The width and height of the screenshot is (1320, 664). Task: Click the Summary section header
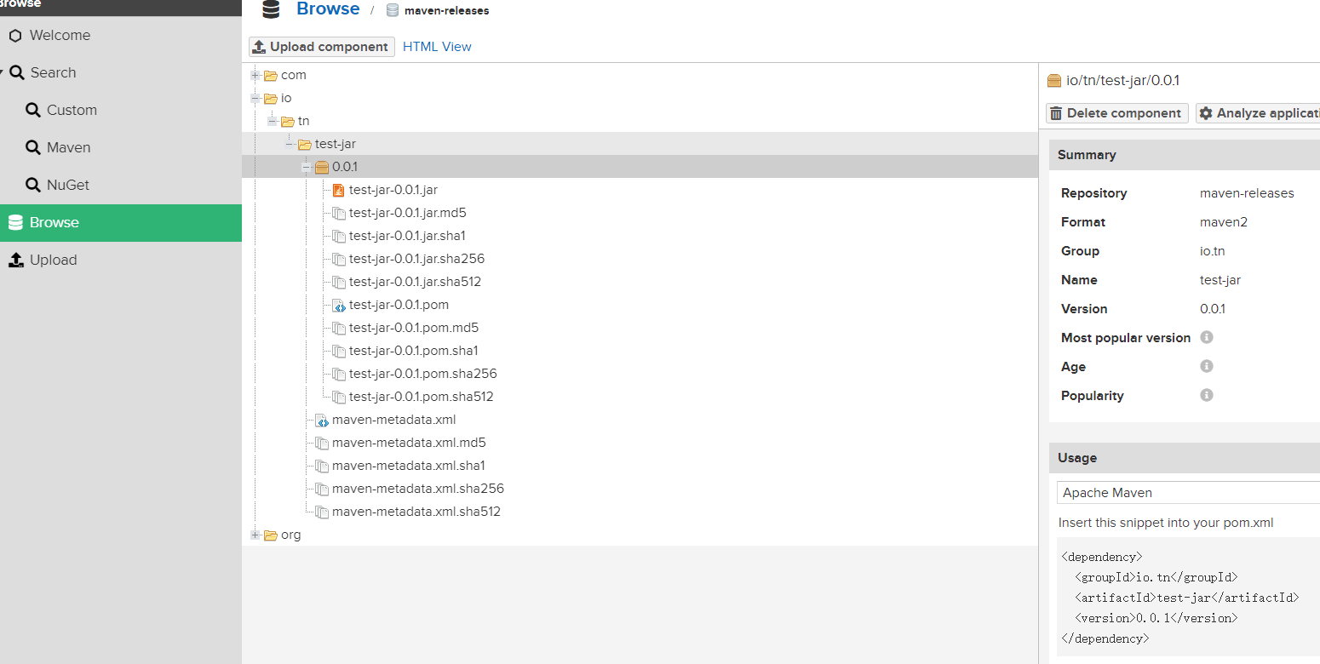point(1185,155)
